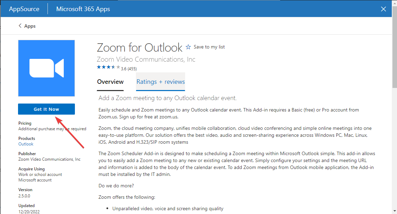The width and height of the screenshot is (397, 214).
Task: Click Zoom Video Communications, Inc publisher name
Action: tap(146, 59)
